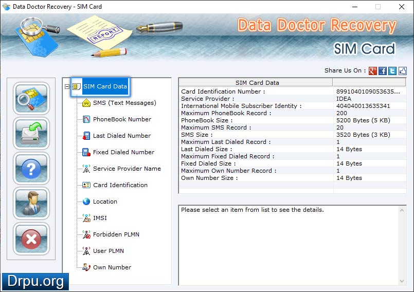Click the SIM card search icon in sidebar
This screenshot has height=292, width=414.
(31, 98)
